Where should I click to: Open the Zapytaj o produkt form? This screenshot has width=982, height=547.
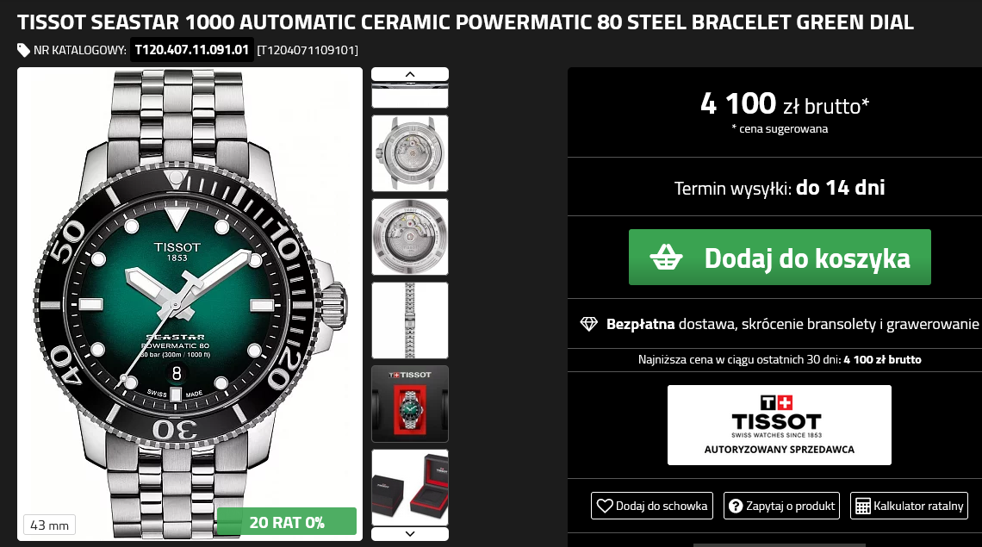781,506
